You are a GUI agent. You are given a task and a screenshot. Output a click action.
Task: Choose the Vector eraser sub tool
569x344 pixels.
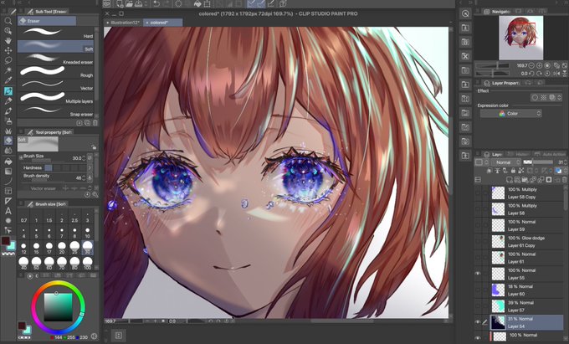pos(55,85)
